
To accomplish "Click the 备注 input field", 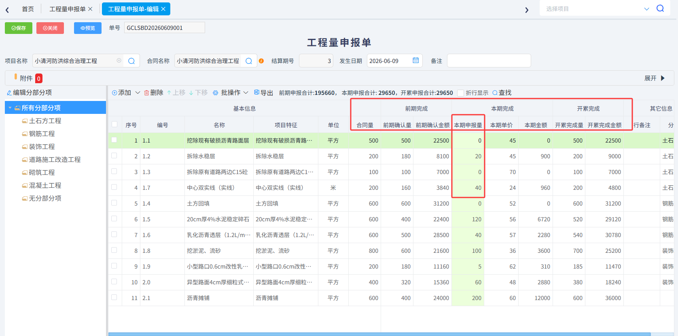I will [x=489, y=61].
